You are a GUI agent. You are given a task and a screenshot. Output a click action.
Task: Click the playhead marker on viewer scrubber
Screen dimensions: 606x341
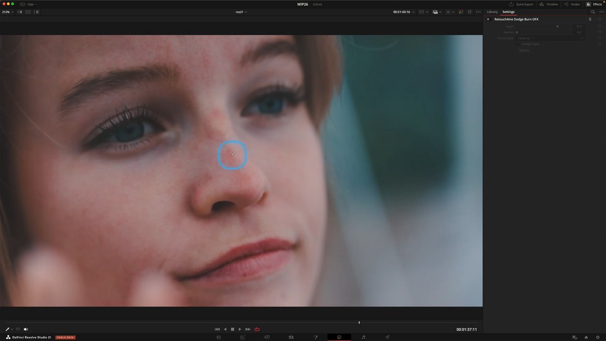click(x=359, y=322)
